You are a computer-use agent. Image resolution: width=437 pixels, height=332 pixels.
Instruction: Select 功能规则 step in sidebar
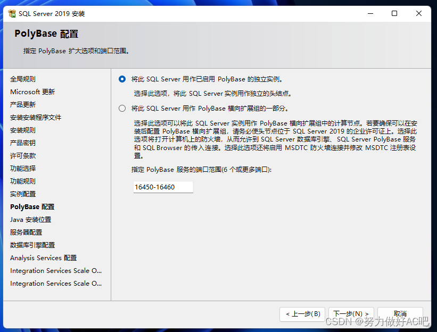click(x=23, y=181)
